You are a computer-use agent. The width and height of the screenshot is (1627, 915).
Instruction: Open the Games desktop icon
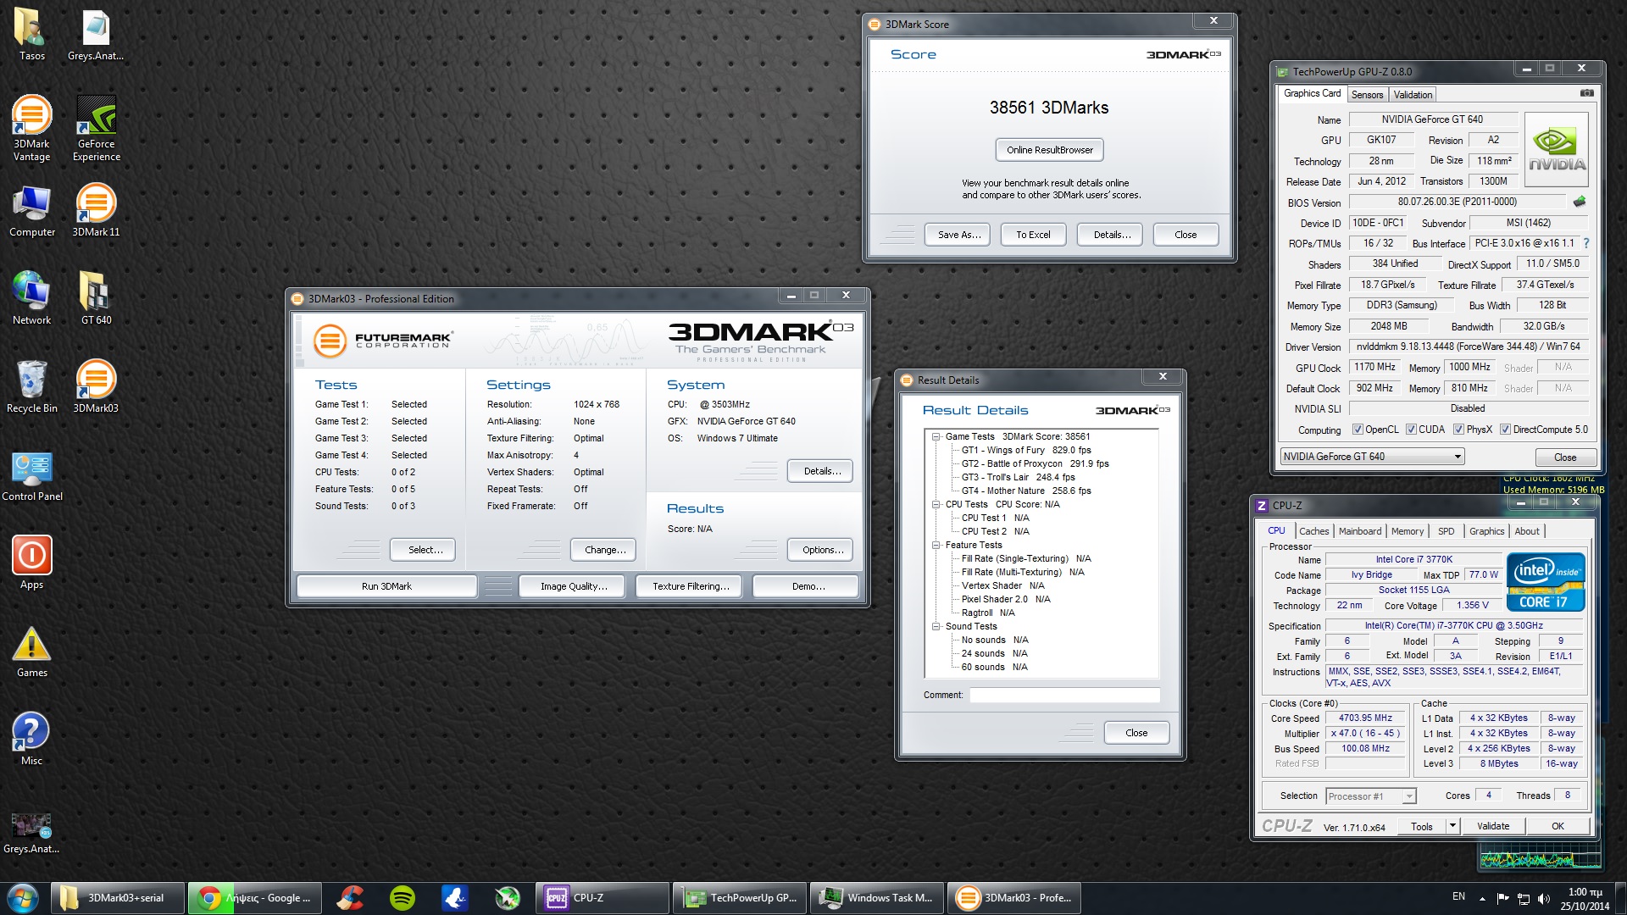31,651
